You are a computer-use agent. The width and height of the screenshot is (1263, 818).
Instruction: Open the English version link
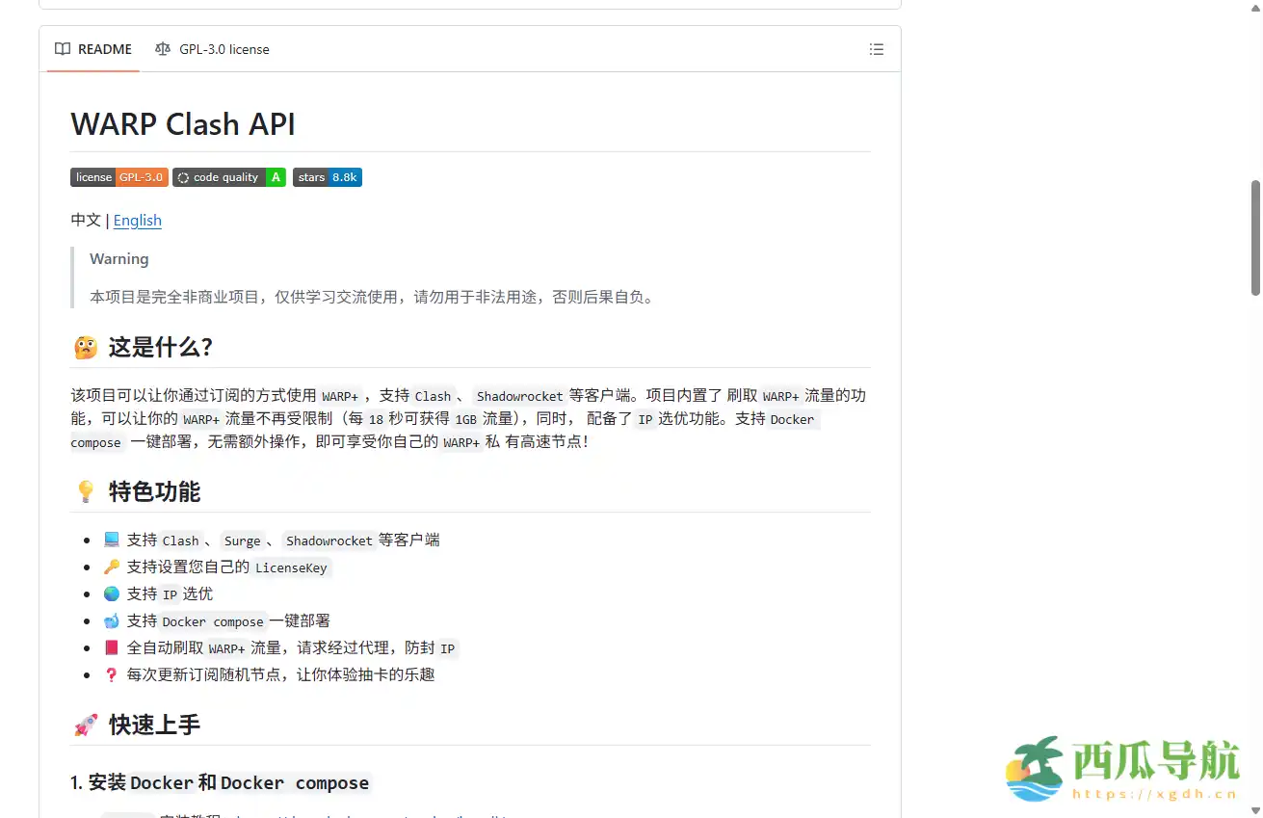click(137, 221)
